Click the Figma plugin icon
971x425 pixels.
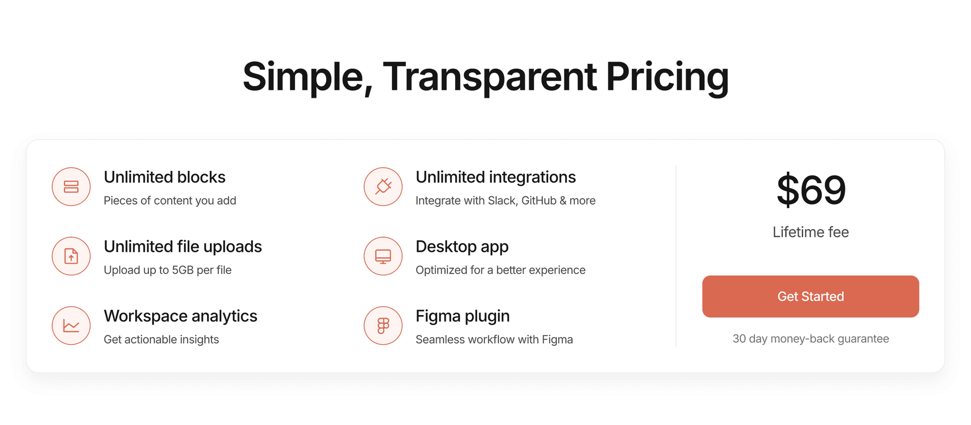(x=383, y=326)
